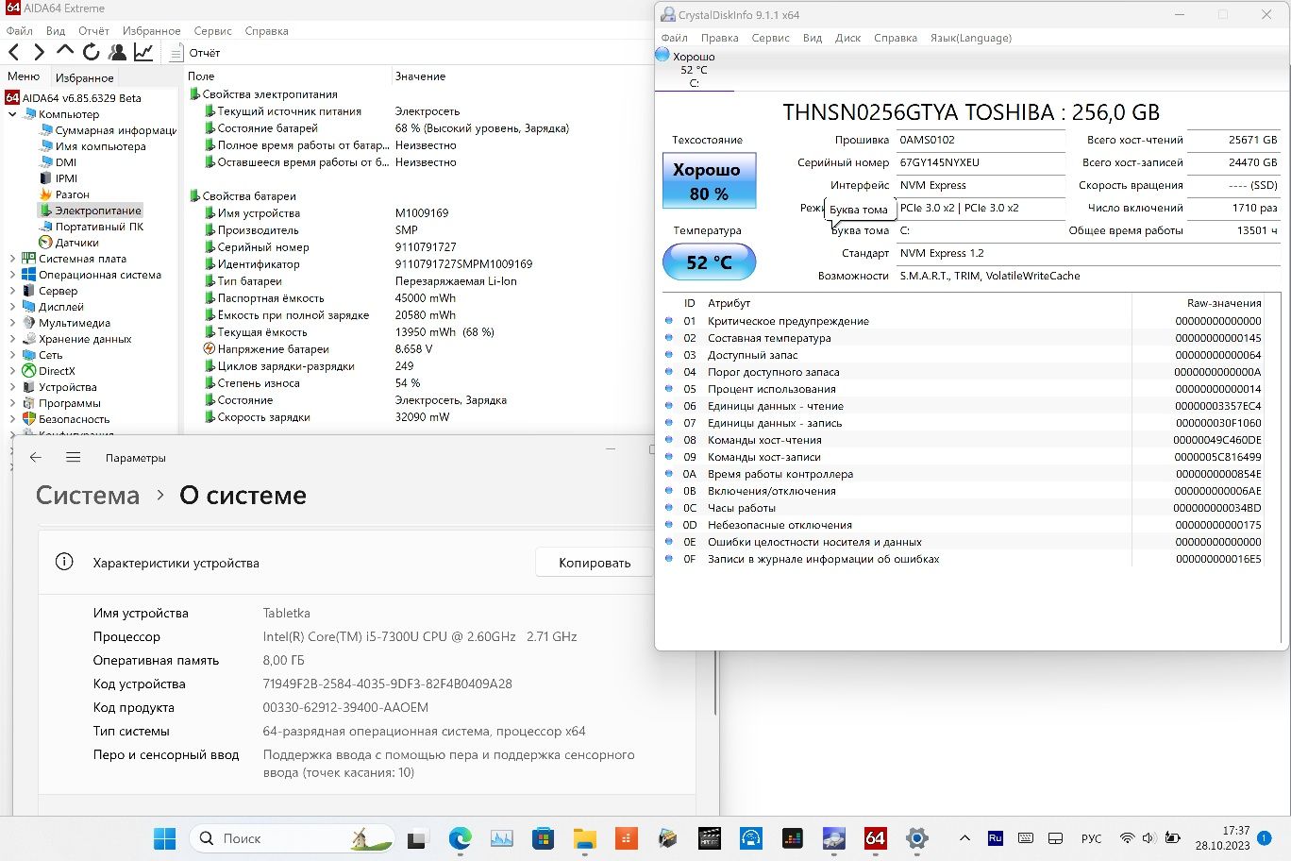
Task: Open Task View from taskbar
Action: (x=416, y=838)
